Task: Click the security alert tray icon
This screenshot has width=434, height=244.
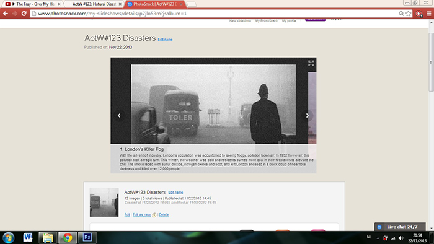Action: (x=385, y=238)
